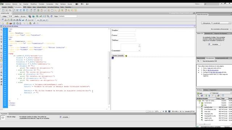Select registro.php in the file tree
Image resolution: width=232 pixels, height=130 pixels.
tap(208, 118)
